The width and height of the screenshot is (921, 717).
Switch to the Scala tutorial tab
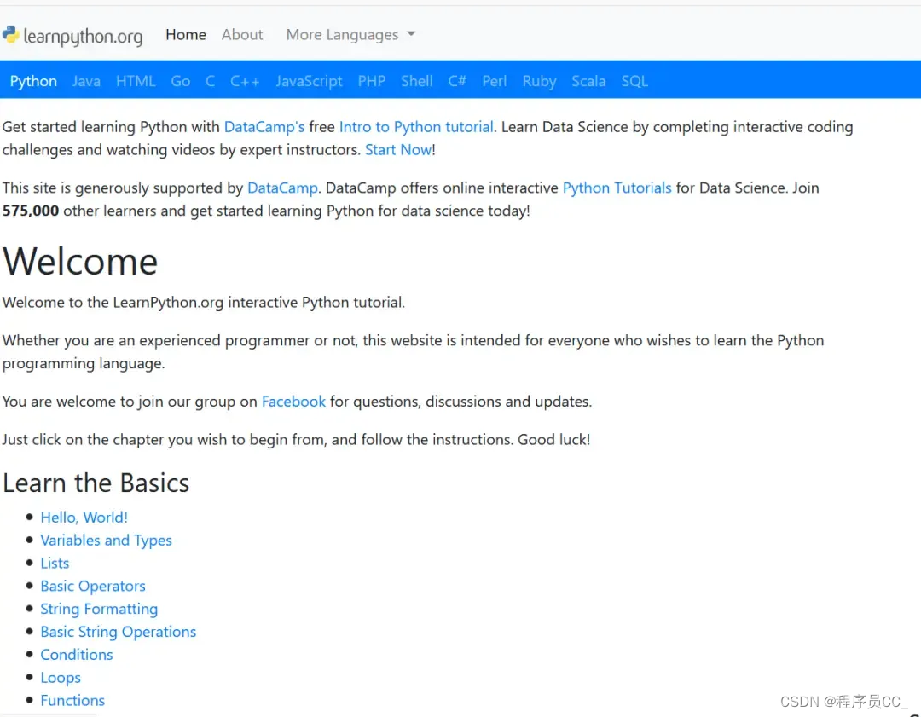click(588, 81)
